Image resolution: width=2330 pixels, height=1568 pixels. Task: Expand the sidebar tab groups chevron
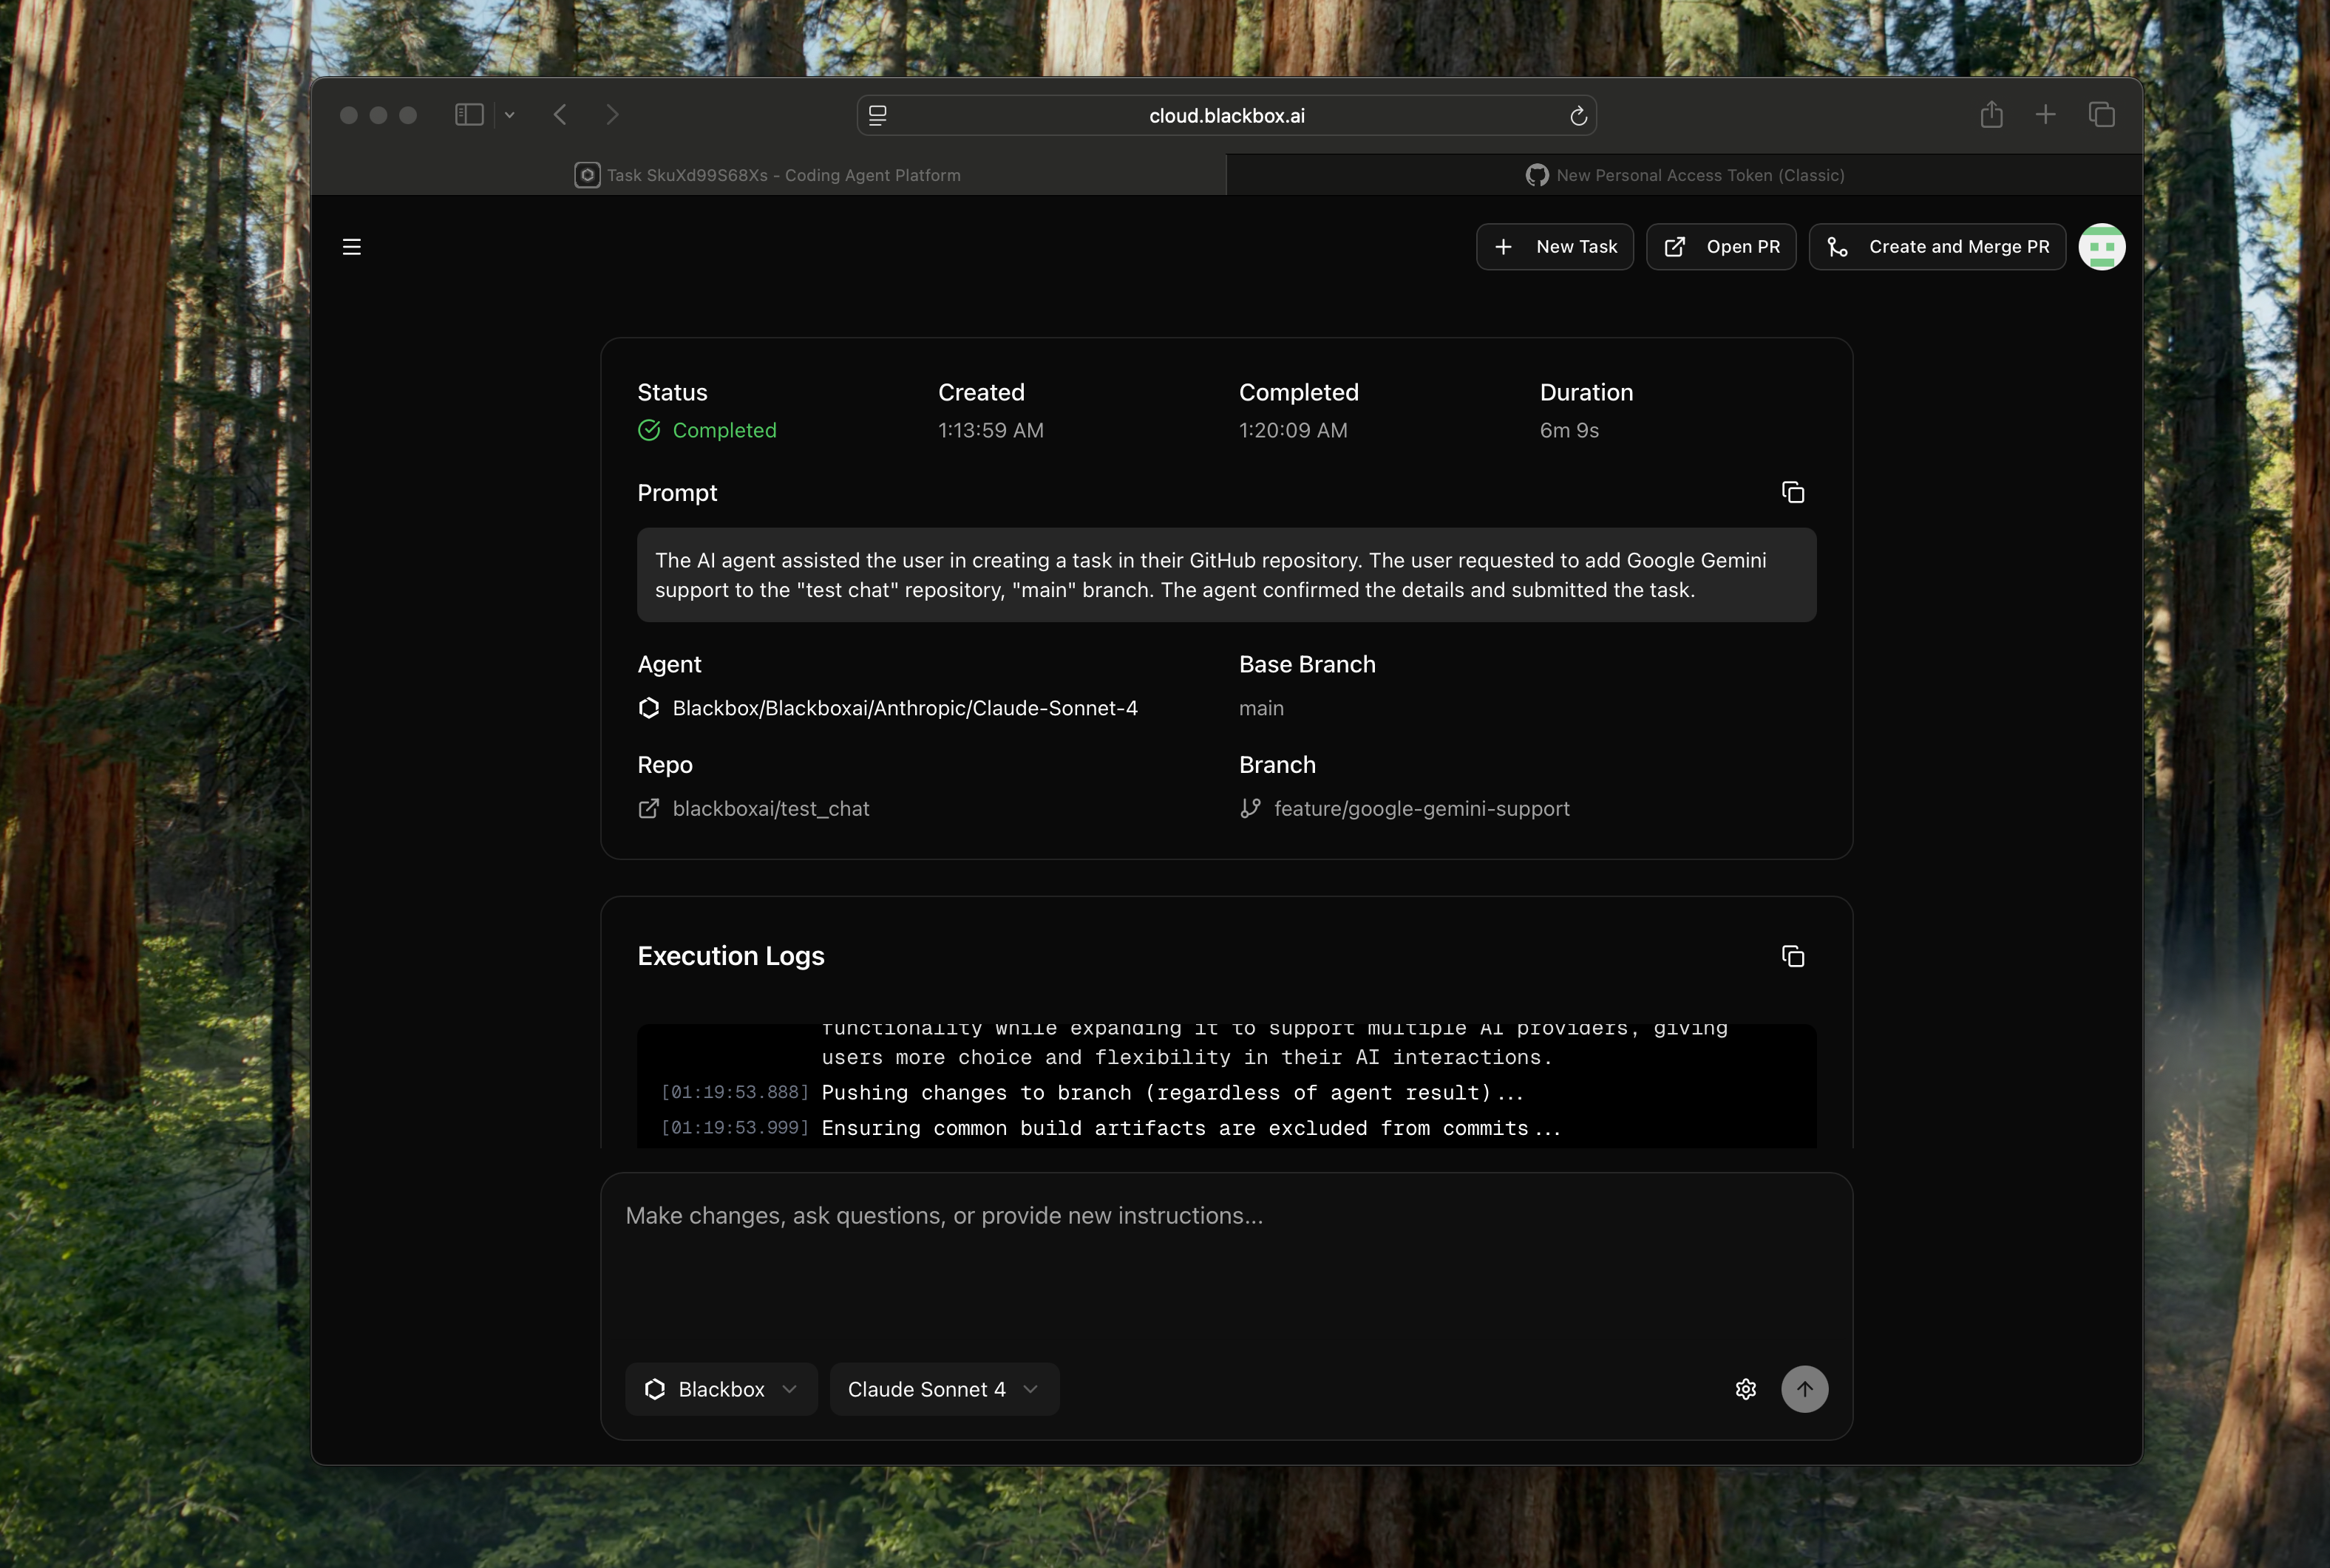(x=509, y=115)
